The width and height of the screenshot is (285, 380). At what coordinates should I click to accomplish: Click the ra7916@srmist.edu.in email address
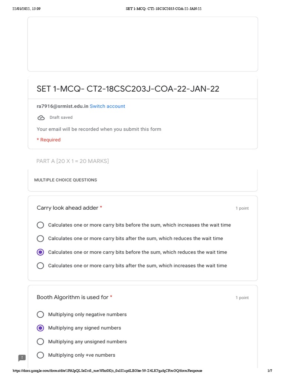62,106
